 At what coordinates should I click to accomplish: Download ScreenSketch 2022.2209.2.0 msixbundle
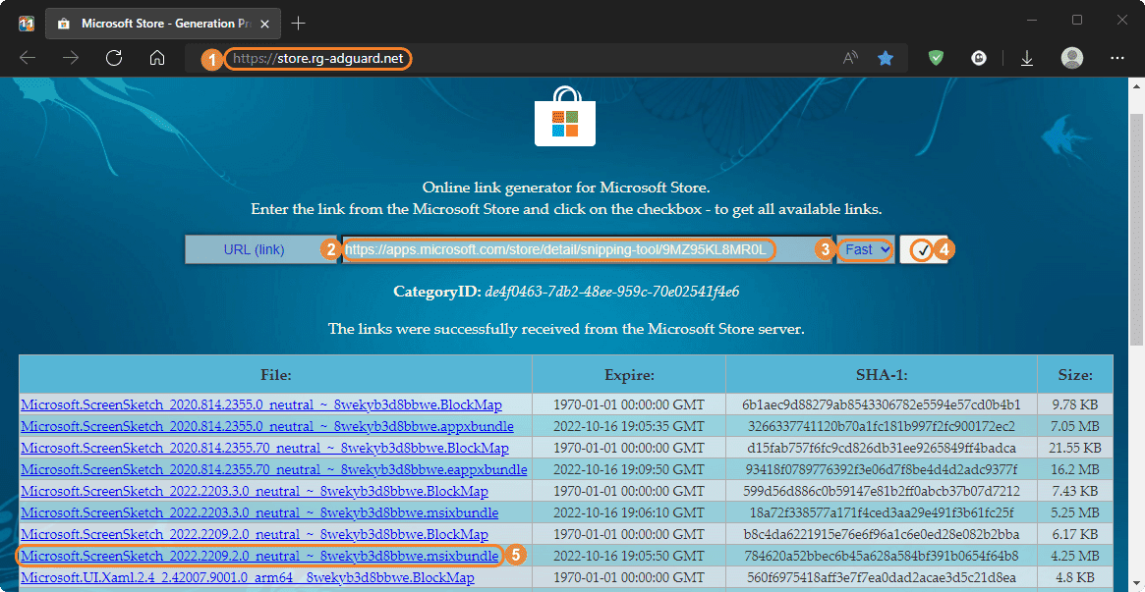259,557
